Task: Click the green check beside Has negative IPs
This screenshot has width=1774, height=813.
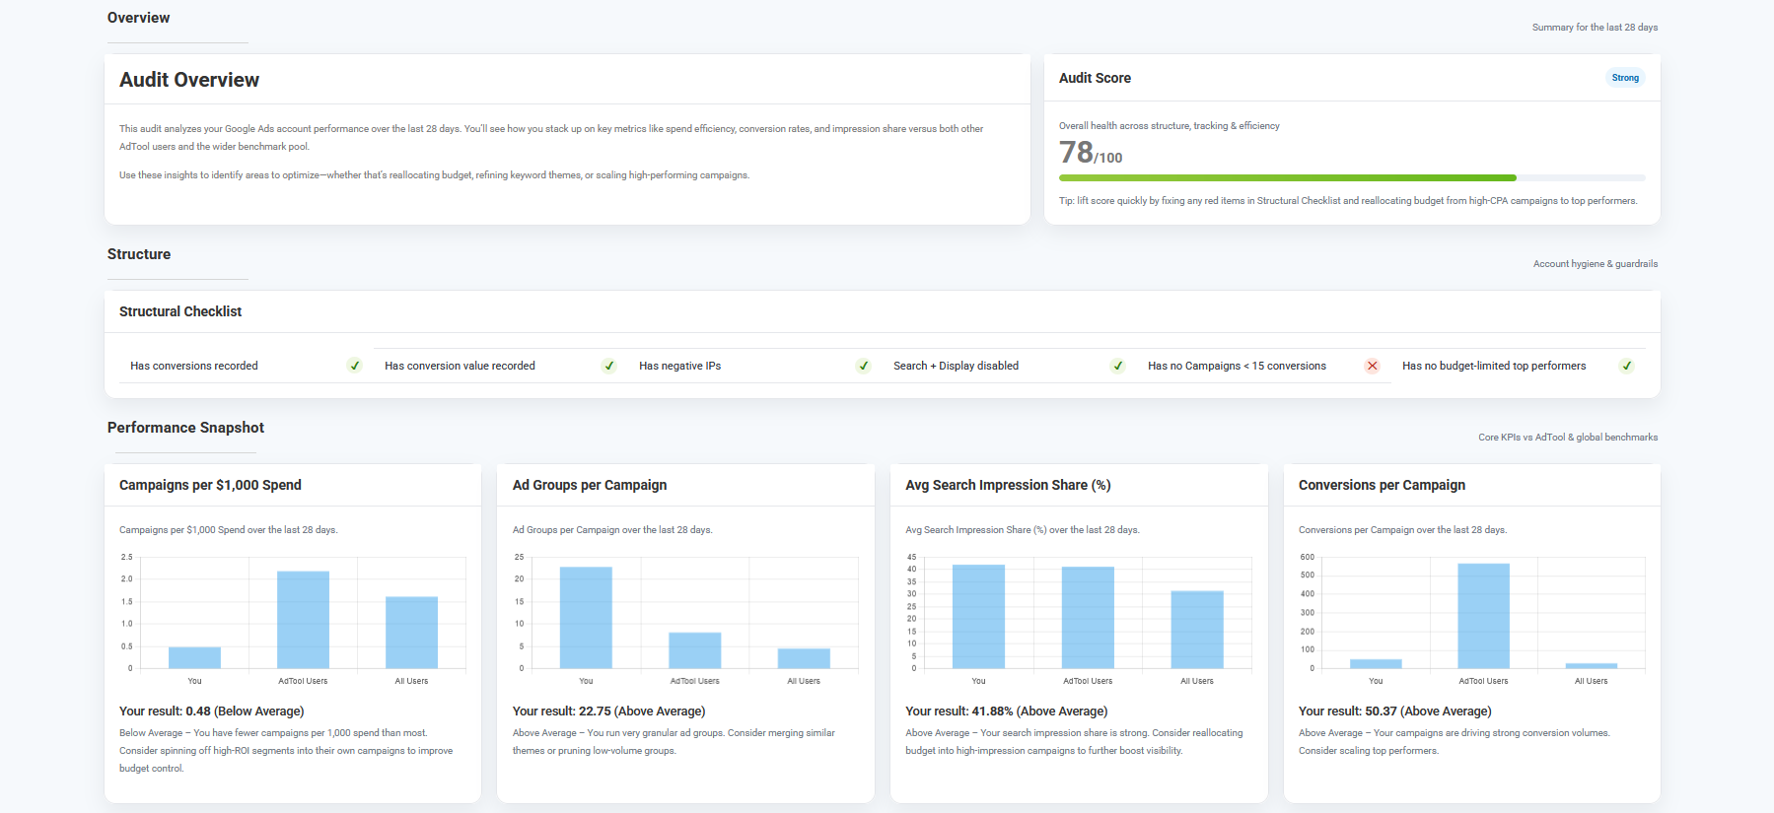Action: (864, 366)
